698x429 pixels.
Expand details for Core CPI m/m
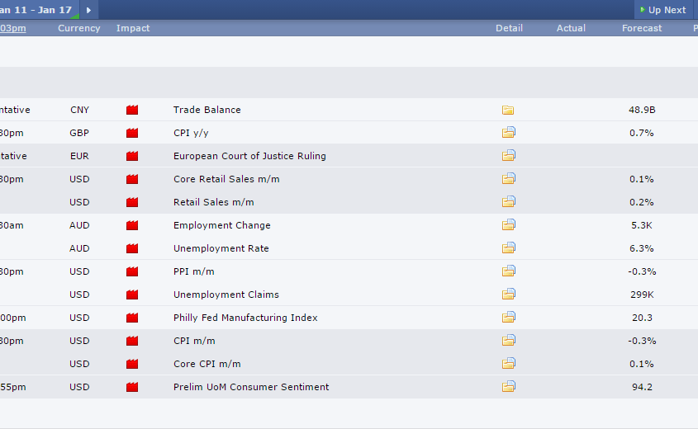coord(508,364)
